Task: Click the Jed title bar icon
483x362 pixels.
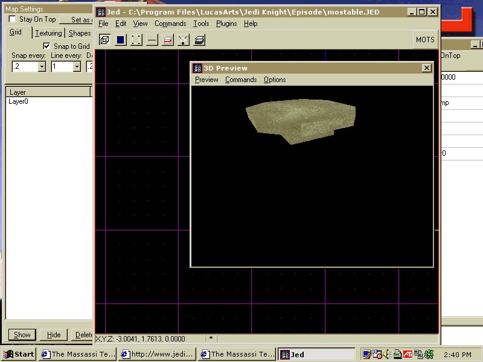Action: click(101, 12)
